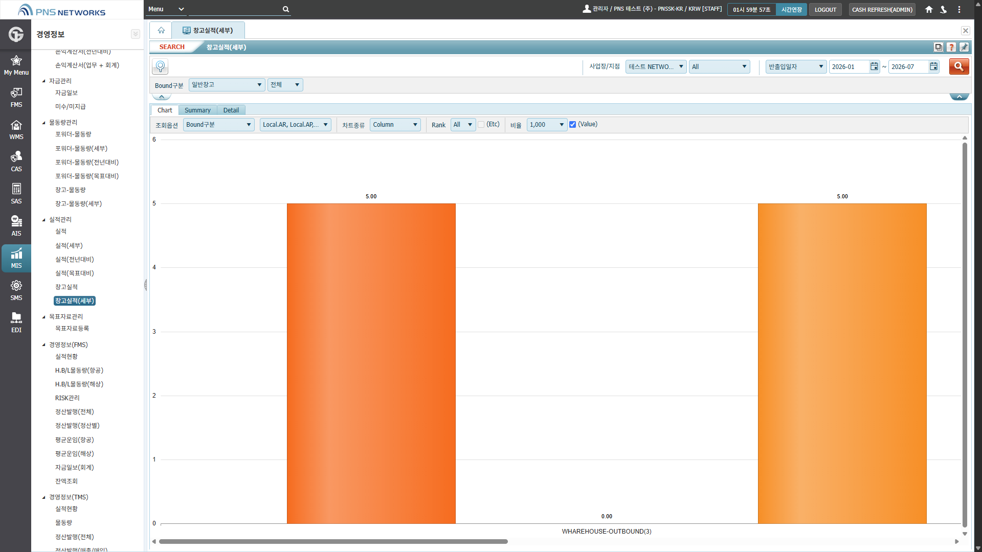Open the Bound구분 일반창고 dropdown
The image size is (982, 552).
227,85
